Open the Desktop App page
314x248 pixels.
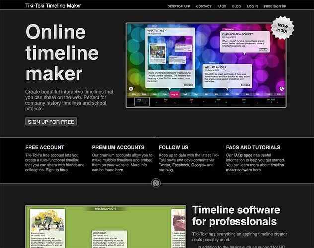coord(179,6)
